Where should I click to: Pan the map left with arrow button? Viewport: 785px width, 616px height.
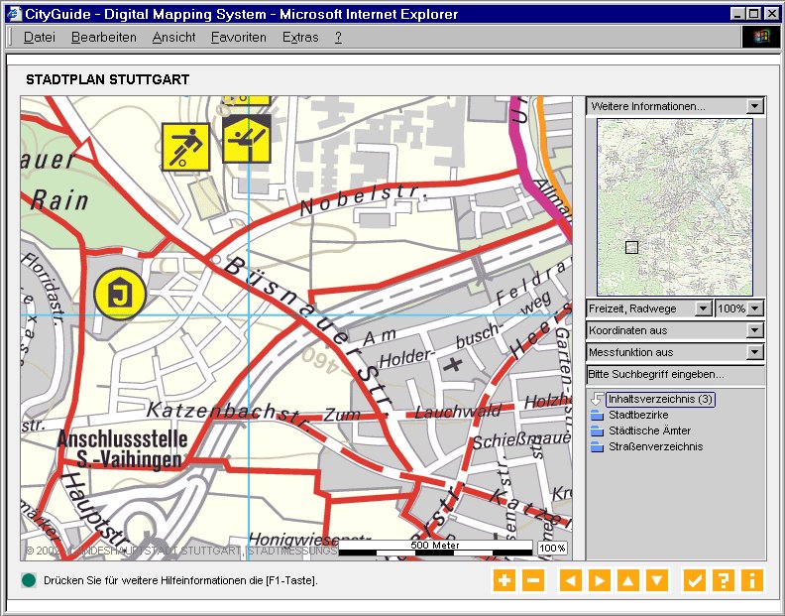click(x=570, y=581)
